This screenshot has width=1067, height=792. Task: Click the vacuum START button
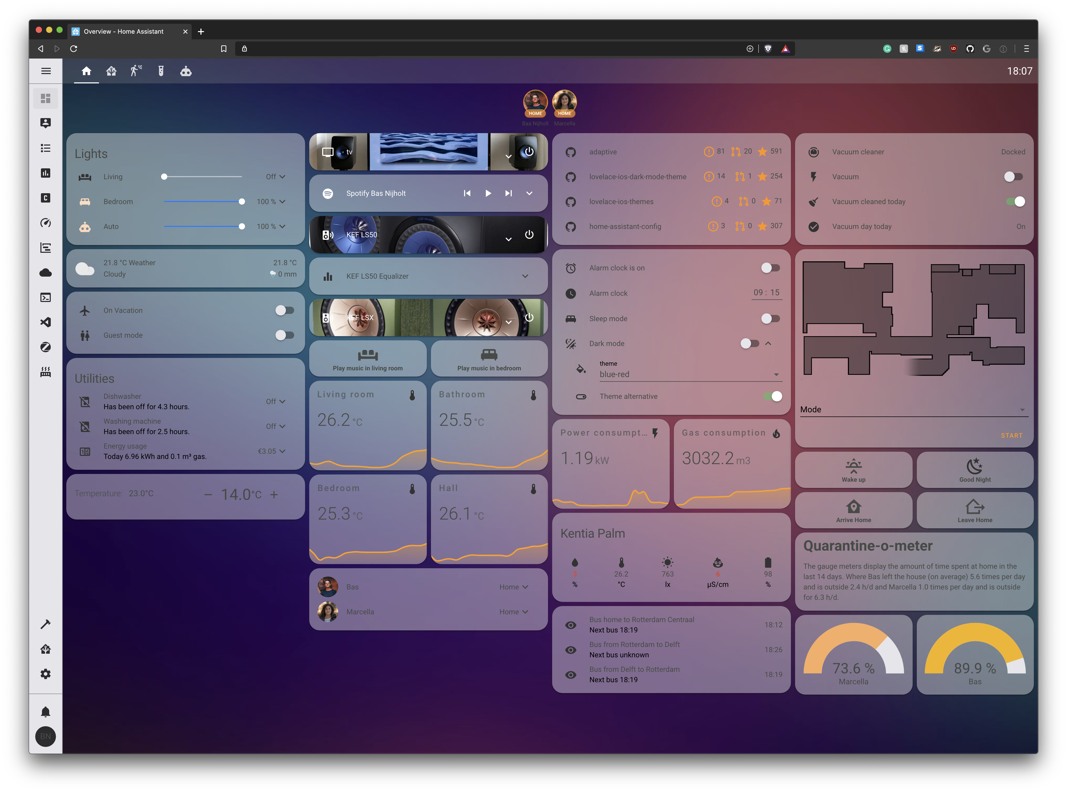(1011, 435)
